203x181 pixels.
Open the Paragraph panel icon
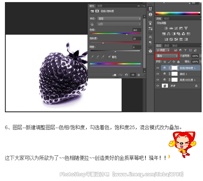150,42
